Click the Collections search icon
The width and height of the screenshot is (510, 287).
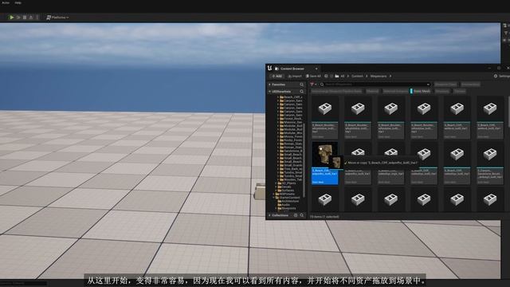(302, 215)
